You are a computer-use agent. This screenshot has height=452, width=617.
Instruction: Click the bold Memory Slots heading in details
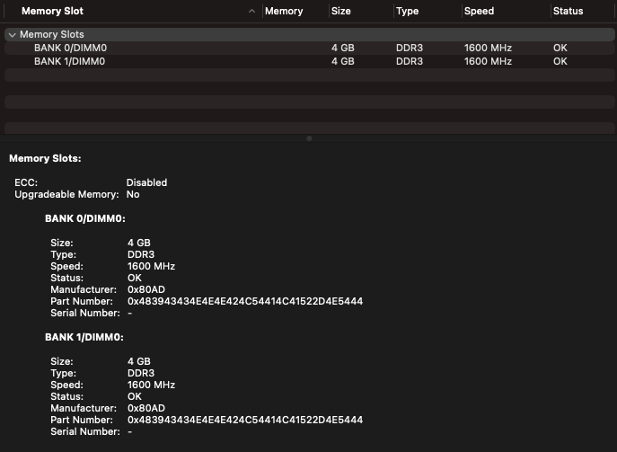pyautogui.click(x=45, y=158)
